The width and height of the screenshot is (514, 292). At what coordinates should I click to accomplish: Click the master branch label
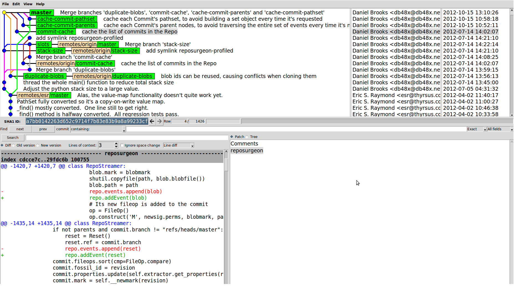(x=42, y=12)
